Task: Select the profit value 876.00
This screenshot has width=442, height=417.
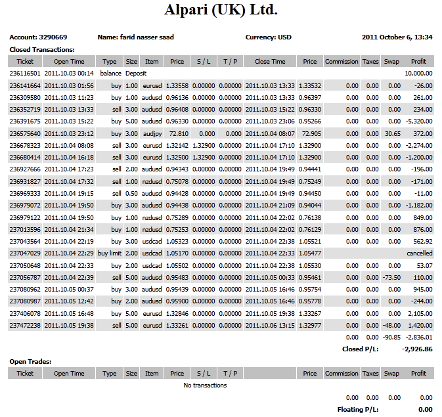Action: click(x=423, y=229)
